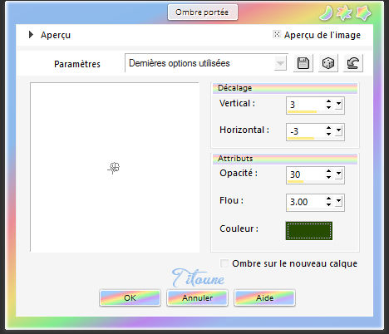Click inside the Horizontal value field
The image size is (389, 334).
click(x=305, y=131)
